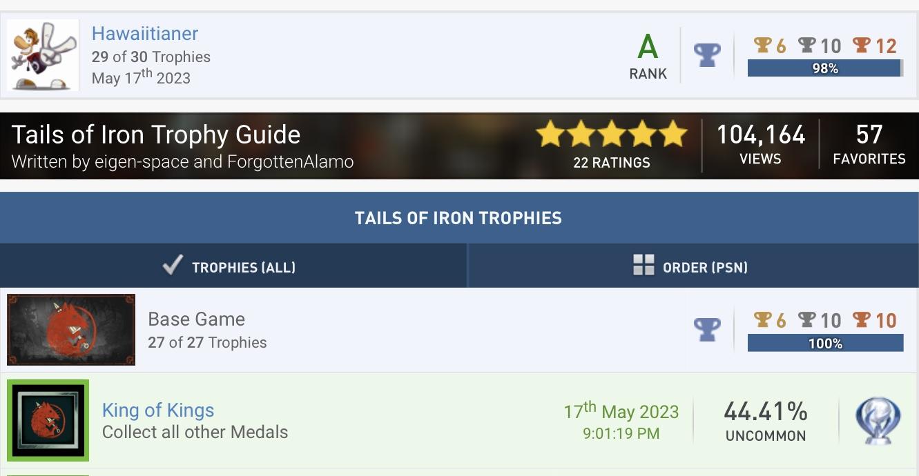Click the five-star guide rating

tap(612, 135)
